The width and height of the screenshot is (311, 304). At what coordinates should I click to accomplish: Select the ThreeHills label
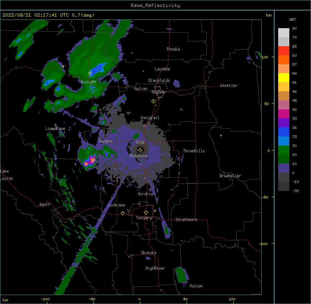[194, 151]
